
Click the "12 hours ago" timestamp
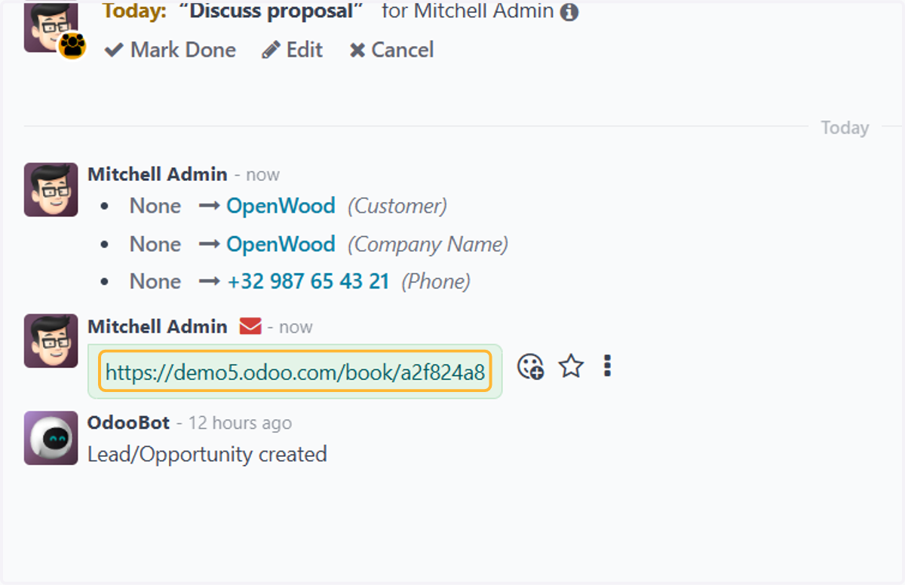pos(240,424)
